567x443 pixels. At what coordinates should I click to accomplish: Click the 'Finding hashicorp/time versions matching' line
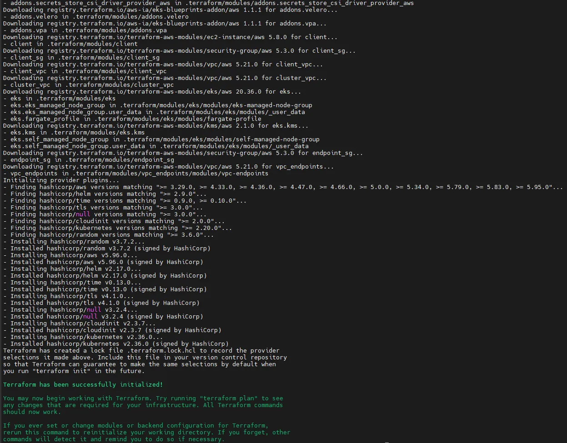[125, 201]
